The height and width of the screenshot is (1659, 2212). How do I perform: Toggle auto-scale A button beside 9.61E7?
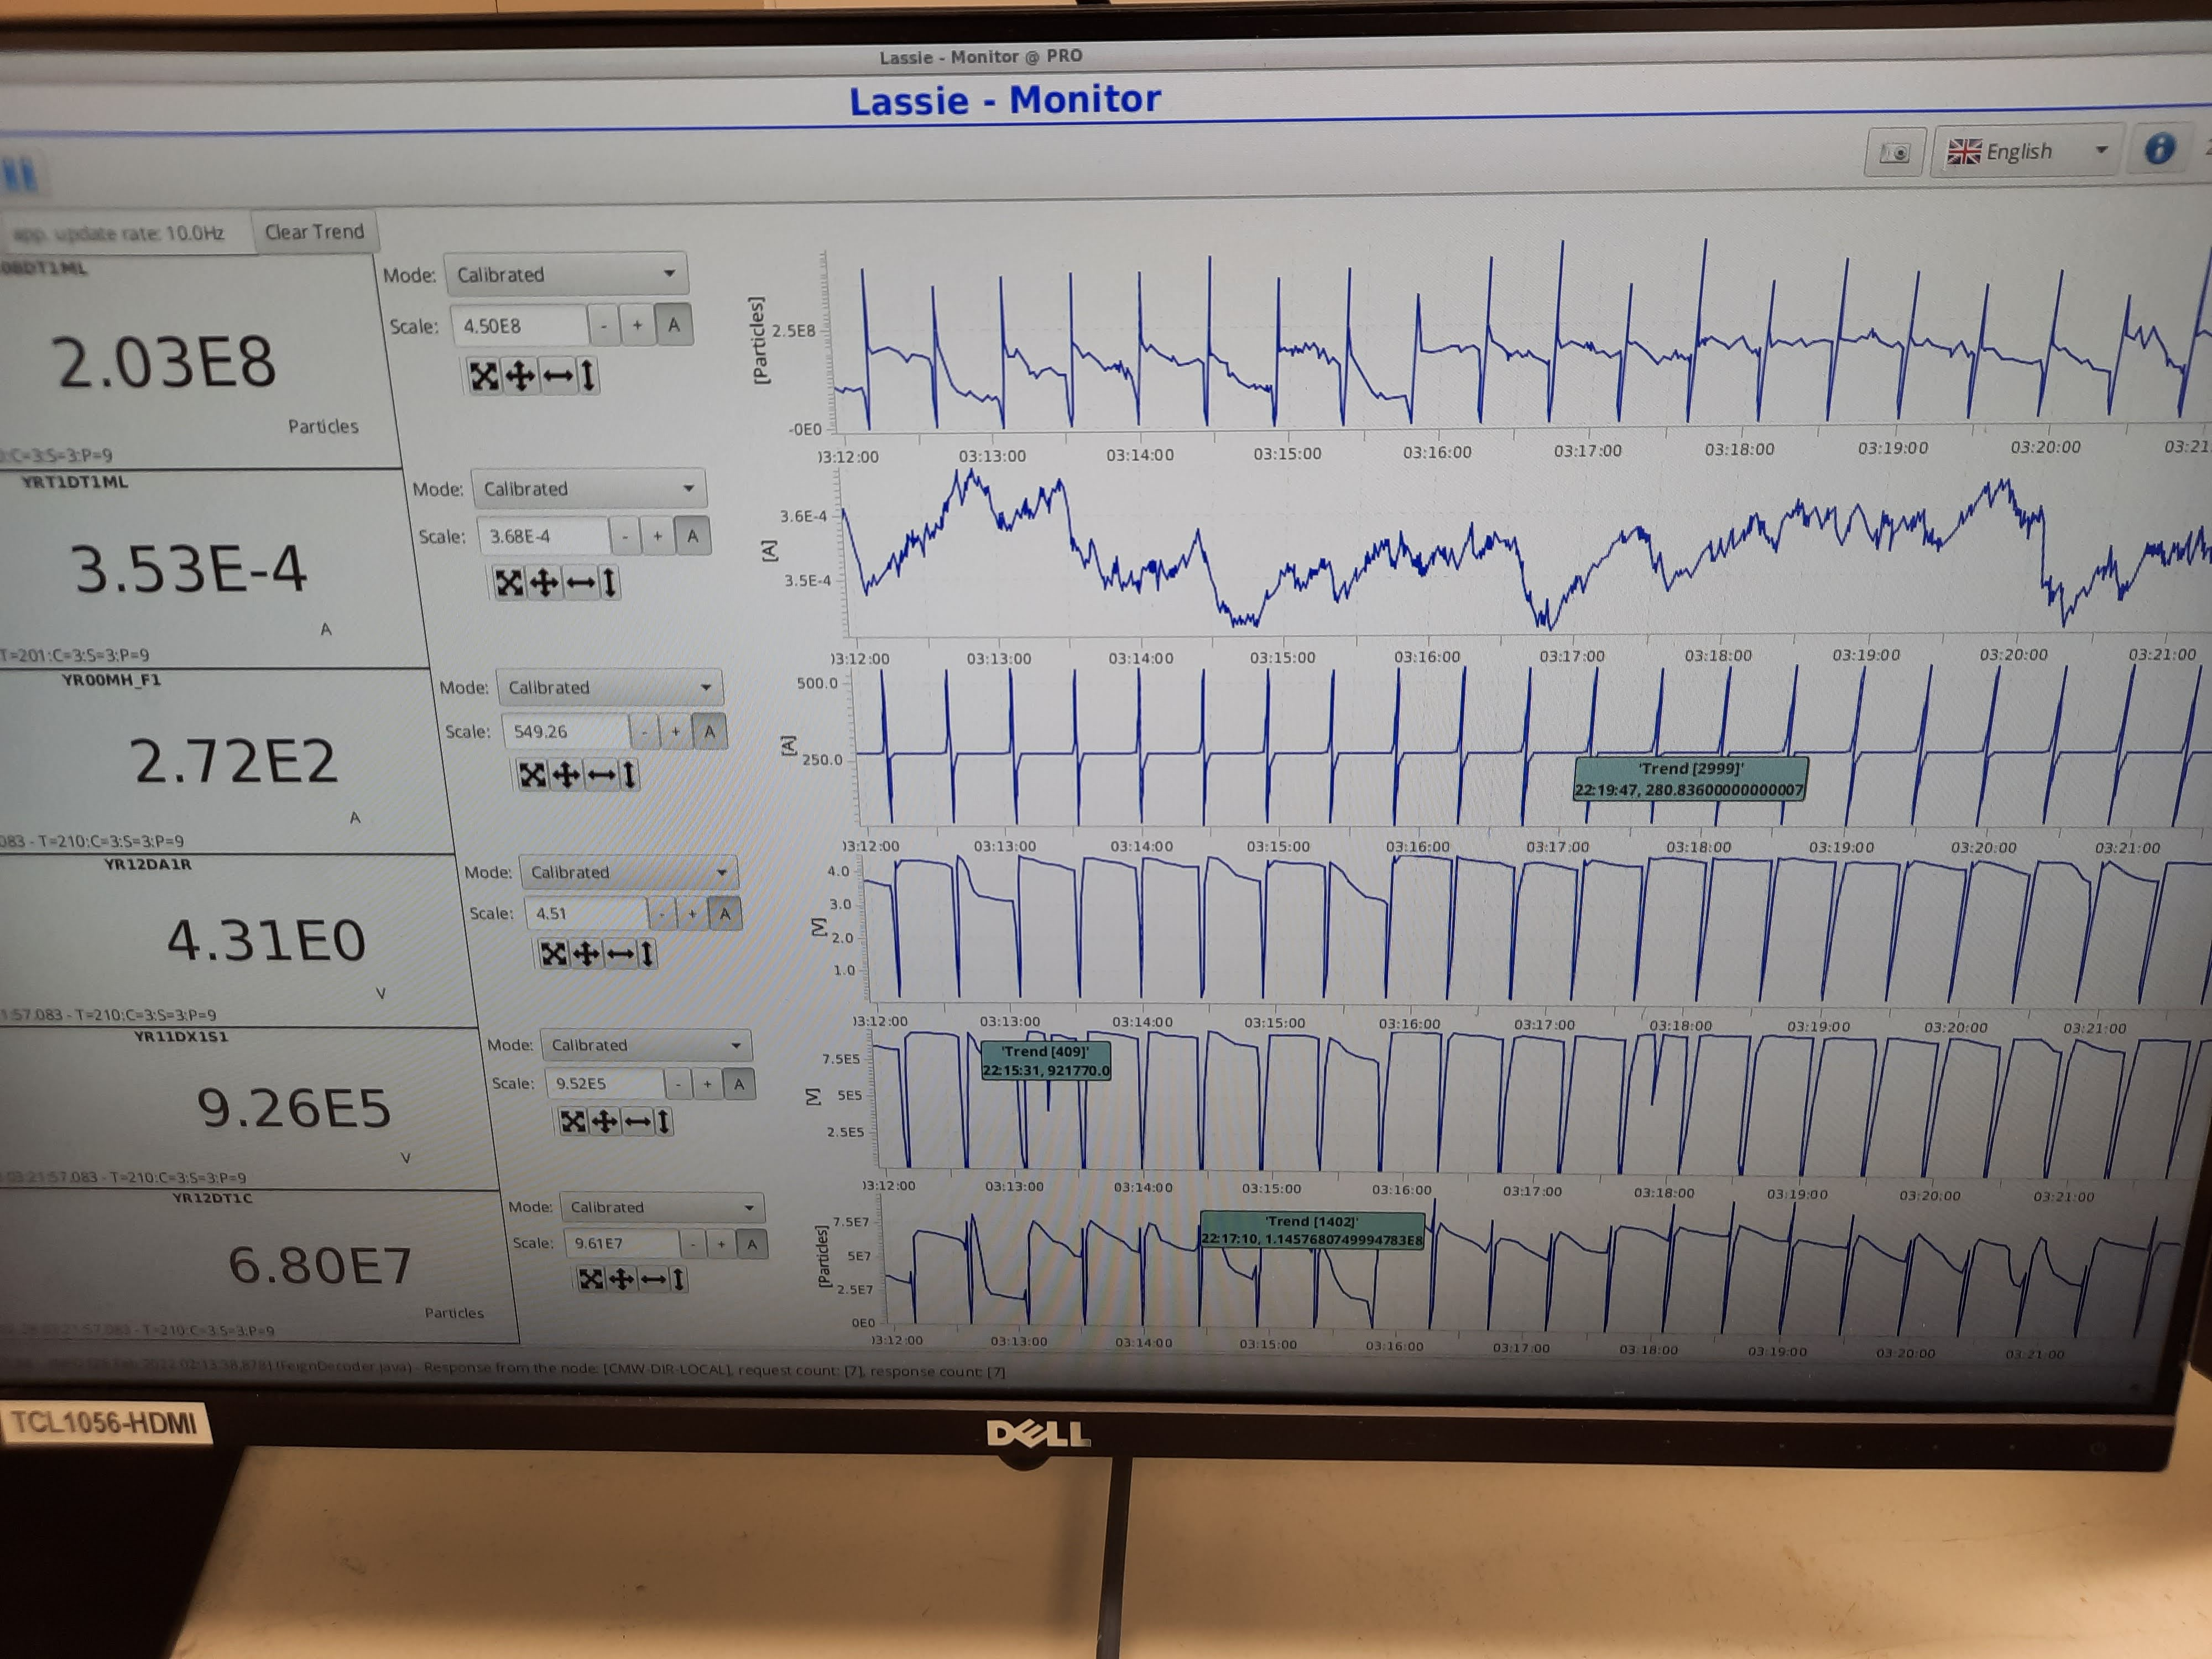pyautogui.click(x=752, y=1243)
